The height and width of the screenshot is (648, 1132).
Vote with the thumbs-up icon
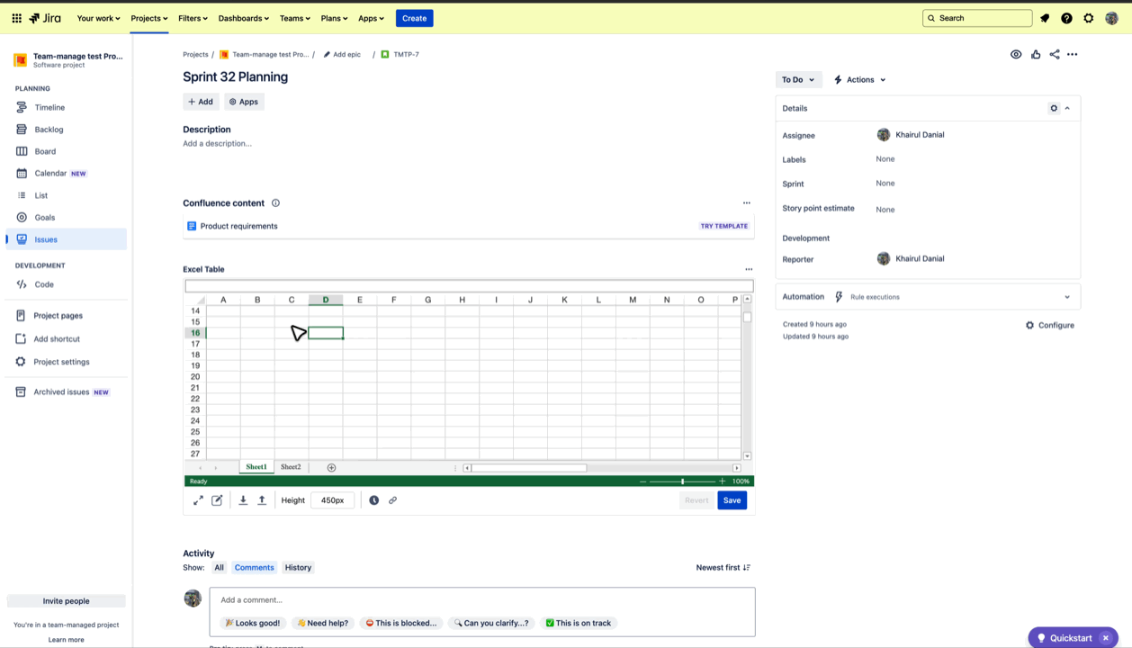pos(1035,54)
